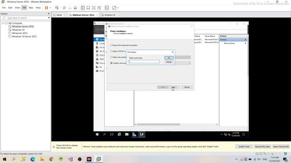Open the Help menu
Image resolution: width=291 pixels, height=163 pixels.
(x=38, y=8)
